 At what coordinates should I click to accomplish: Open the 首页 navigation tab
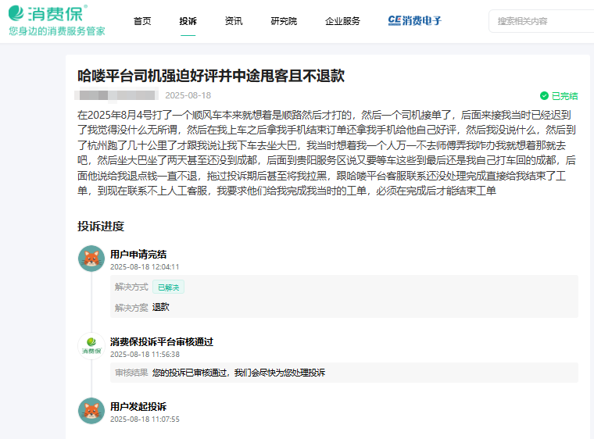pyautogui.click(x=142, y=21)
